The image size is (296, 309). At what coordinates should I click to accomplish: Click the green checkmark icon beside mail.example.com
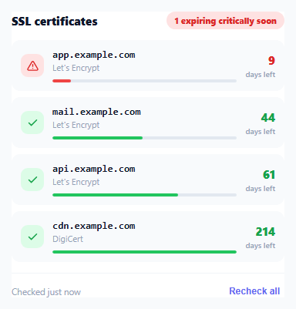click(x=32, y=123)
